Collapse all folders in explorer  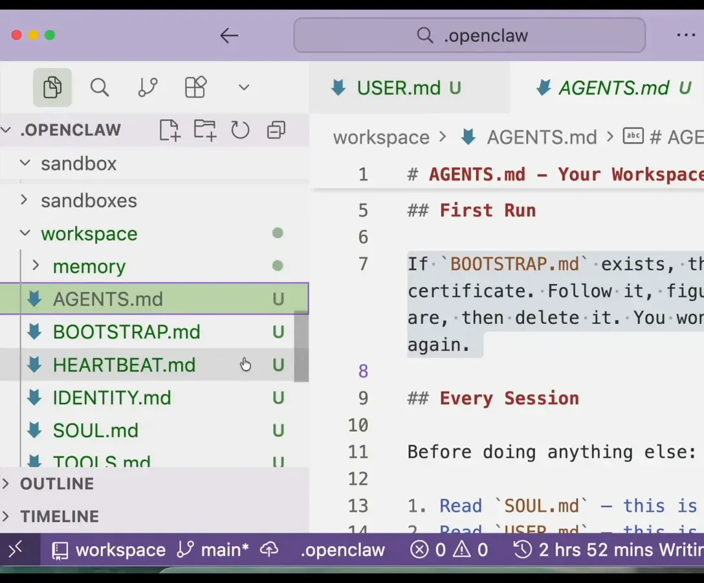[x=276, y=130]
